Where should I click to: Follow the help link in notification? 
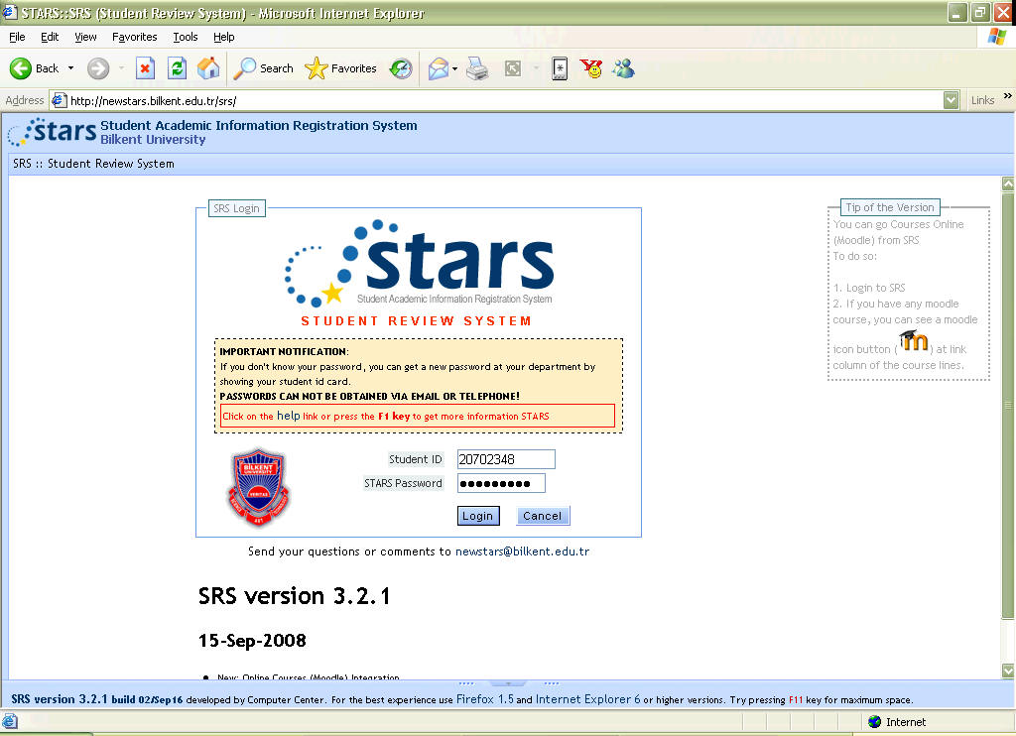(x=289, y=416)
